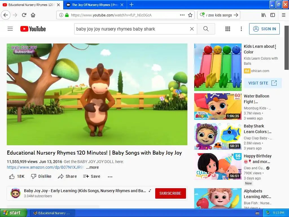This screenshot has height=217, width=289.
Task: Switch to the Educational Nursery Rhymes tab
Action: (x=30, y=5)
